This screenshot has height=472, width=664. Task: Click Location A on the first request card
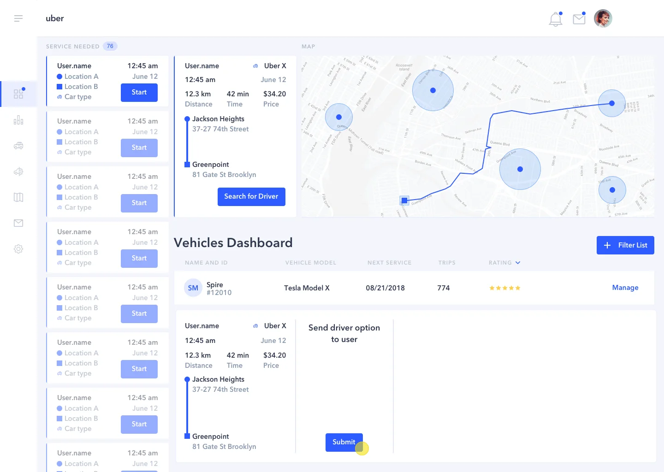(81, 77)
